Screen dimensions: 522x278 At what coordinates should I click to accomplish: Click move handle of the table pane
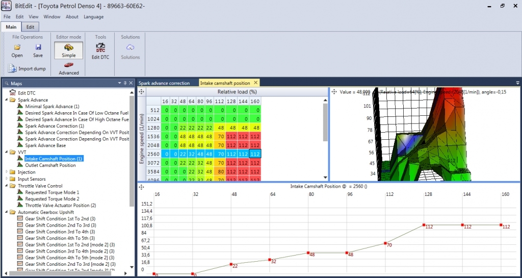141,91
